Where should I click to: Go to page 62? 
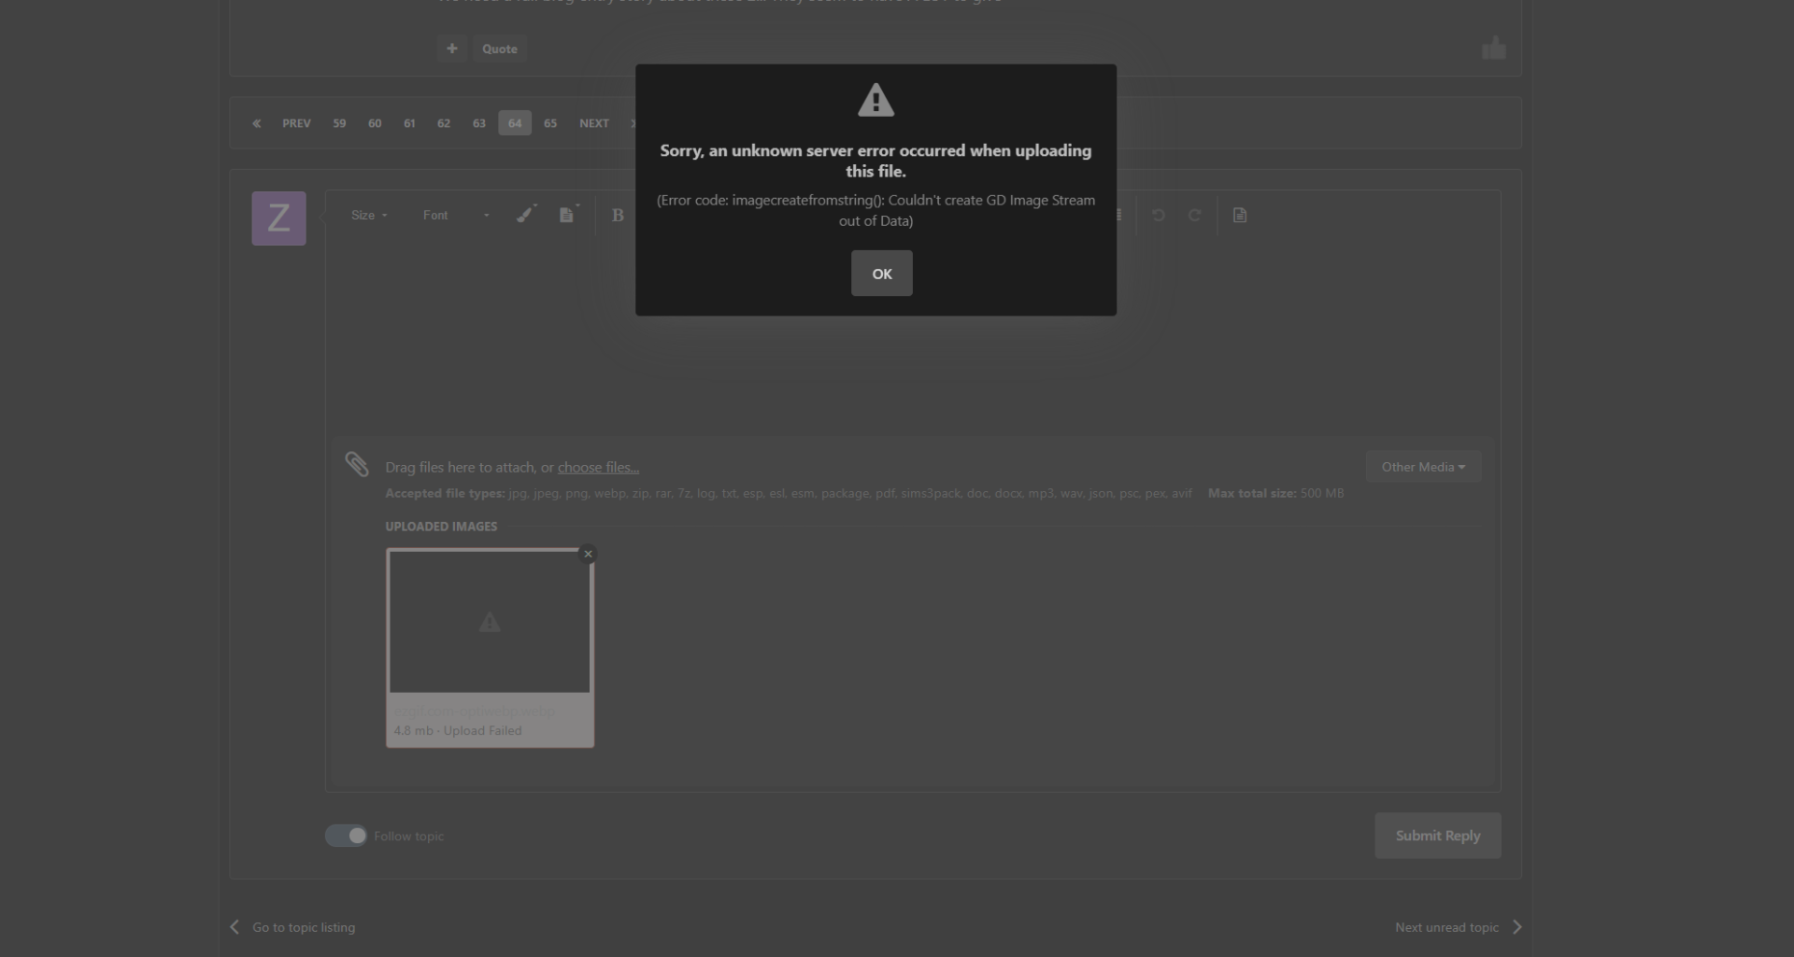pos(444,123)
